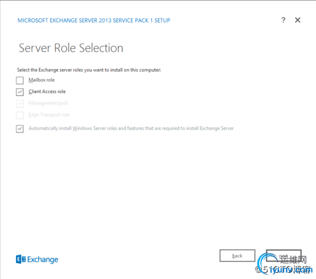Click the Client Access role label text
The image size is (316, 279).
coord(47,91)
